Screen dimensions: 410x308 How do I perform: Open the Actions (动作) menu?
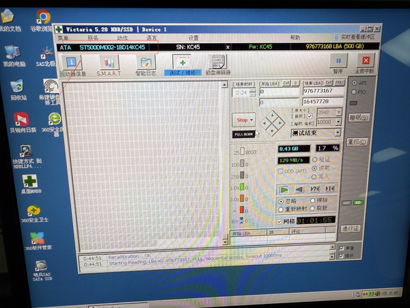(x=122, y=38)
